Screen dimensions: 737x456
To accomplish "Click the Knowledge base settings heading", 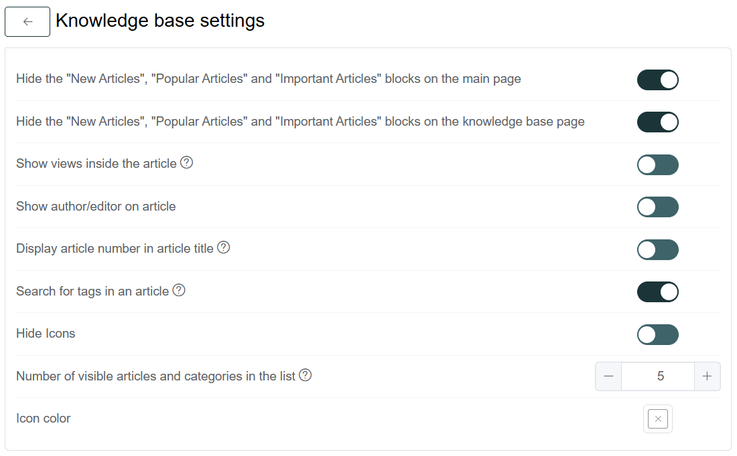I will point(160,21).
